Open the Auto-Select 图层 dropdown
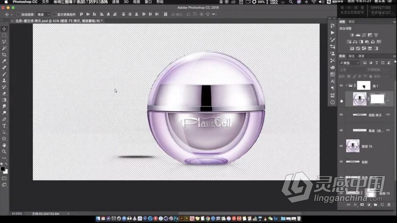Image resolution: width=397 pixels, height=223 pixels. click(43, 14)
